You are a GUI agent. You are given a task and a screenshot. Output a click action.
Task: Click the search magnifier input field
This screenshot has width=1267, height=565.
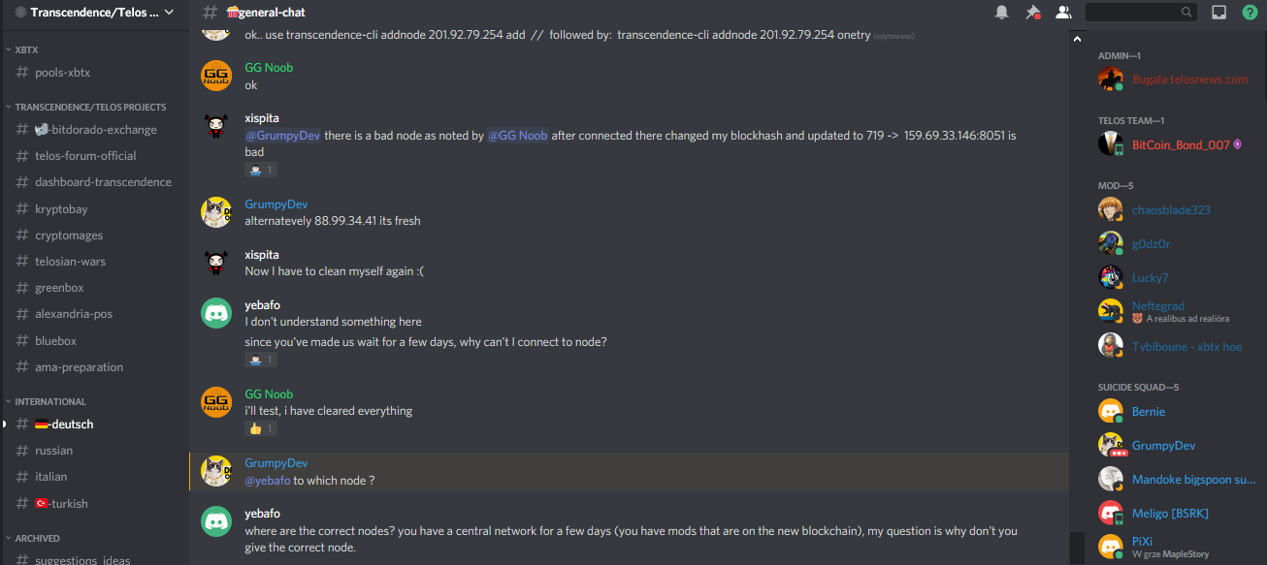coord(1141,13)
